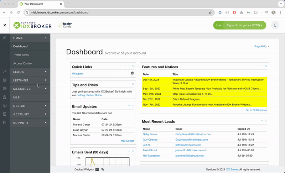Viewport: 285px width, 173px height.
Task: Open the Wrappers quick link
Action: [x=78, y=74]
